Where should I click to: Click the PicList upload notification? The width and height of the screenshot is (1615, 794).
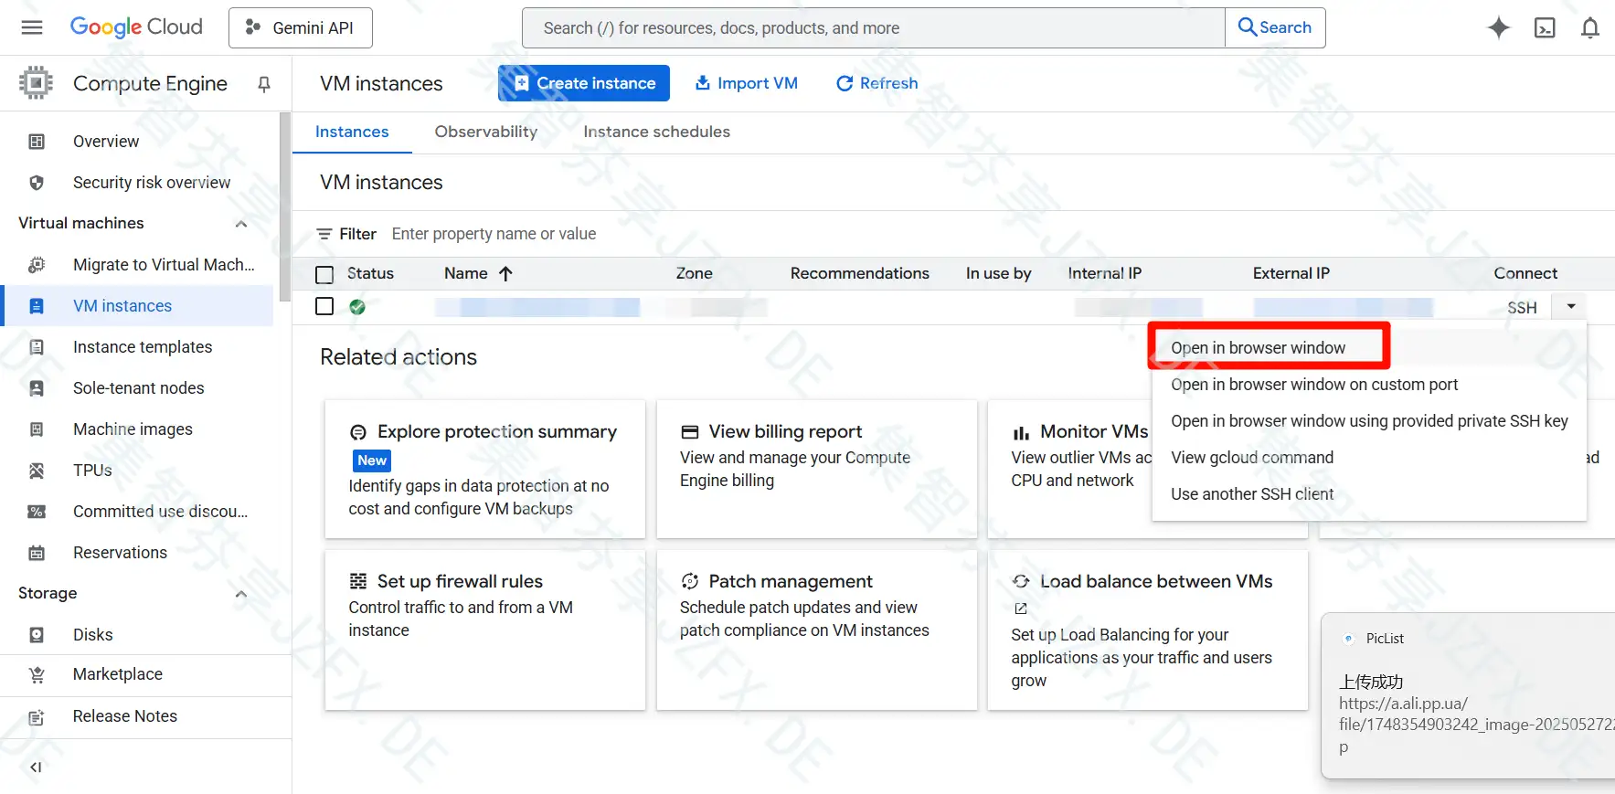click(x=1468, y=695)
